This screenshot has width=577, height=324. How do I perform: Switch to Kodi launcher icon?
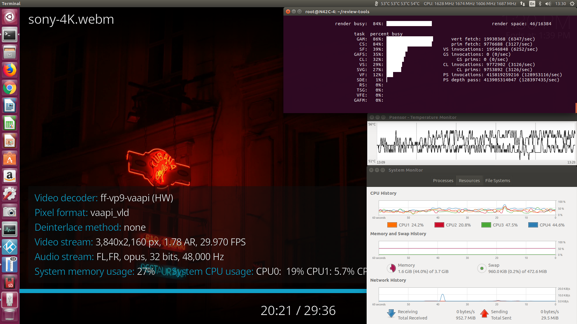tap(10, 247)
